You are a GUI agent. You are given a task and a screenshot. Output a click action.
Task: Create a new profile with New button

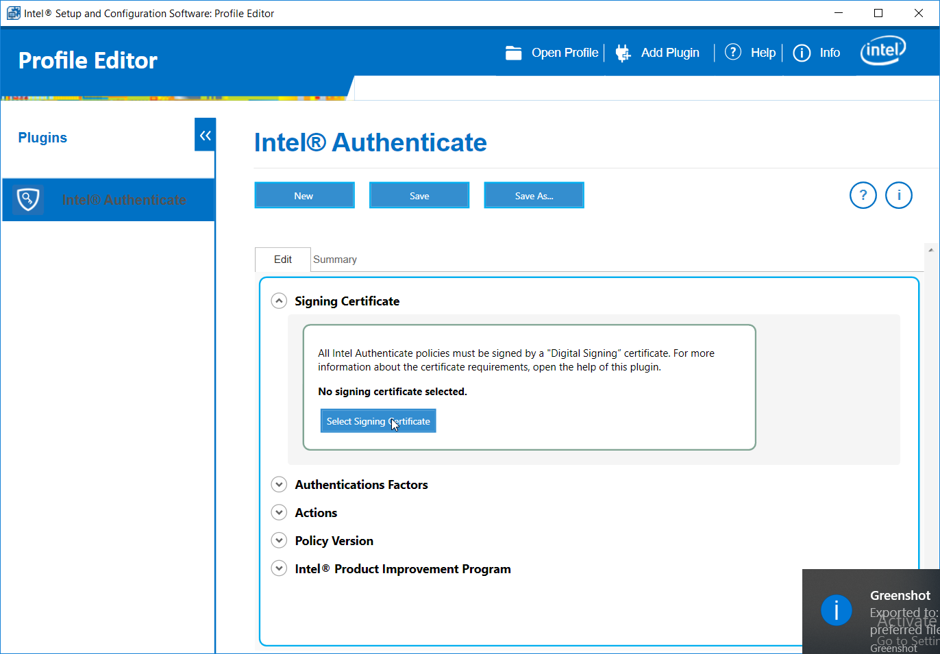click(x=304, y=195)
